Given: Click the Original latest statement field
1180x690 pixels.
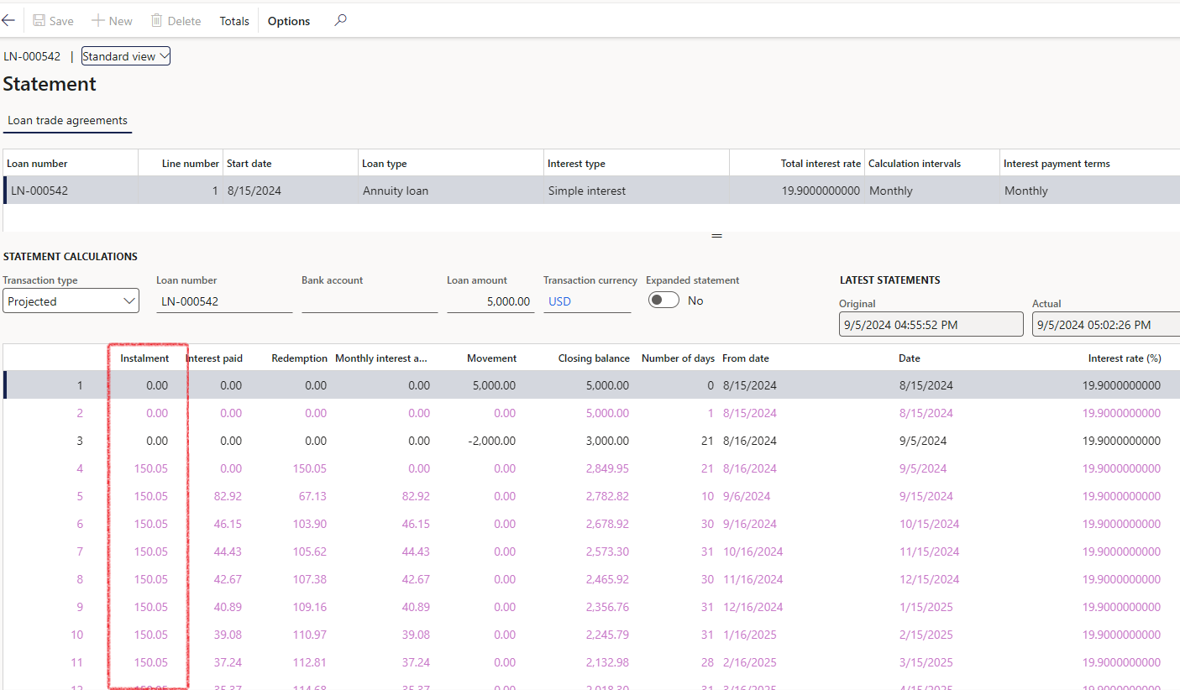Looking at the screenshot, I should [931, 324].
